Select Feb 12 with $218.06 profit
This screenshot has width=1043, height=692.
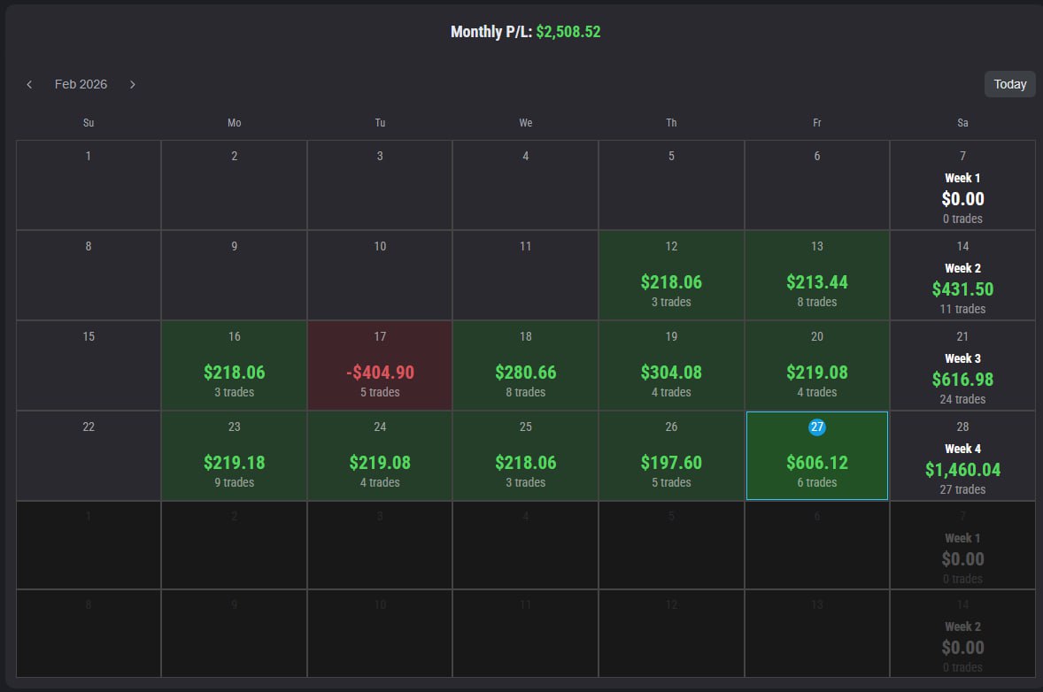pyautogui.click(x=671, y=274)
